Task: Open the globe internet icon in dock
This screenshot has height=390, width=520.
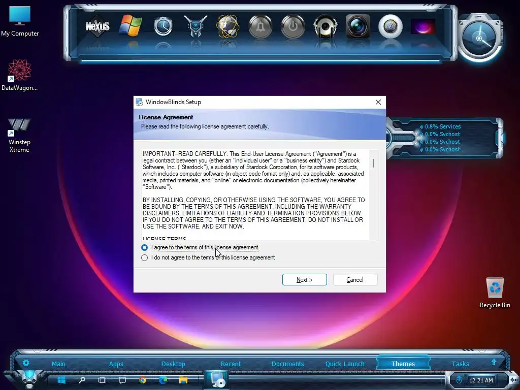Action: 227,26
